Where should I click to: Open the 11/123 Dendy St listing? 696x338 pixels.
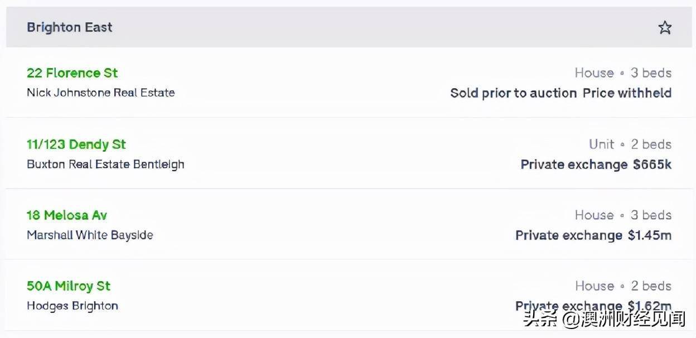76,144
